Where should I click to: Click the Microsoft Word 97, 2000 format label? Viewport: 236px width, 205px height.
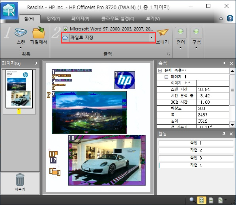pos(111,29)
